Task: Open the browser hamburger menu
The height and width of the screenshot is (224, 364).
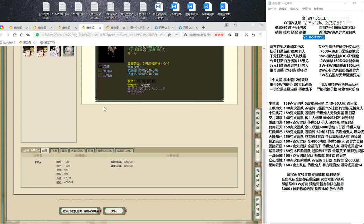Action: [260, 35]
